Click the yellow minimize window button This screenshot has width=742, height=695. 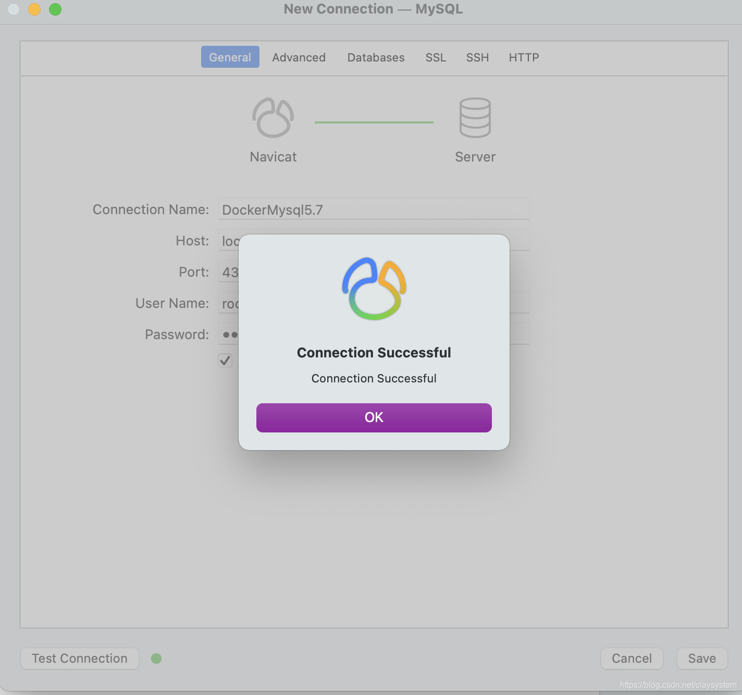(34, 9)
